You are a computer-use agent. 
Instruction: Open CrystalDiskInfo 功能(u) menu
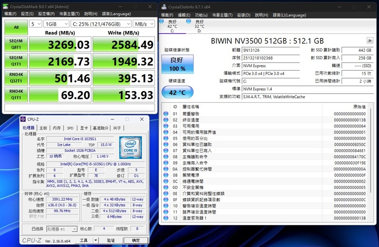click(201, 15)
